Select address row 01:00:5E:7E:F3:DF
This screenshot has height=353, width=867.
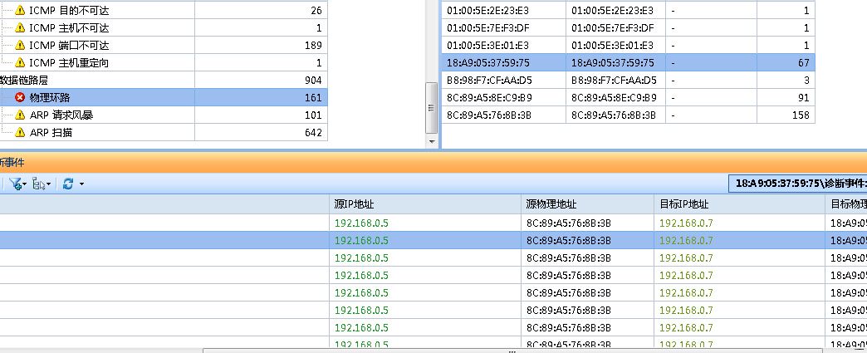click(628, 27)
